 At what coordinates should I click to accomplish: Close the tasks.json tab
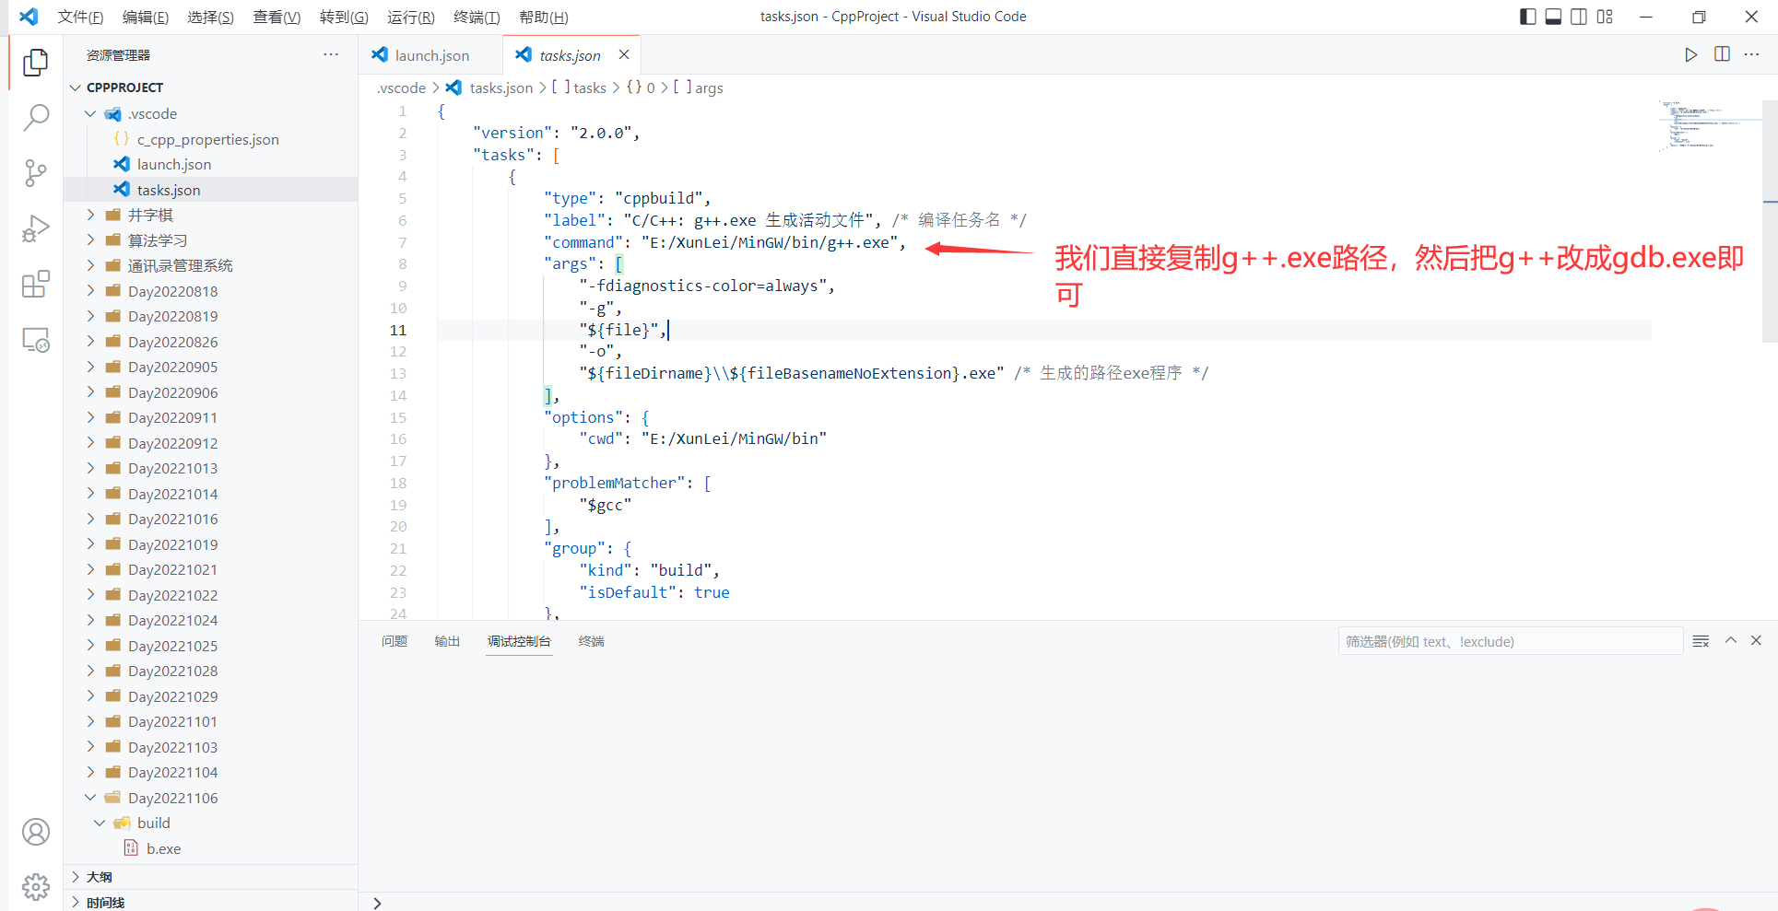(624, 54)
